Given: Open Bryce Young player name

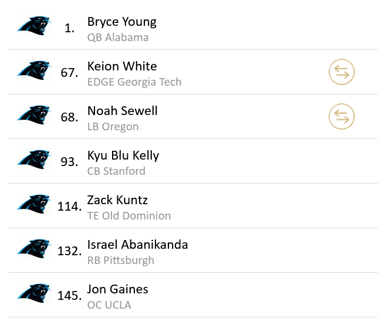Looking at the screenshot, I should (121, 22).
